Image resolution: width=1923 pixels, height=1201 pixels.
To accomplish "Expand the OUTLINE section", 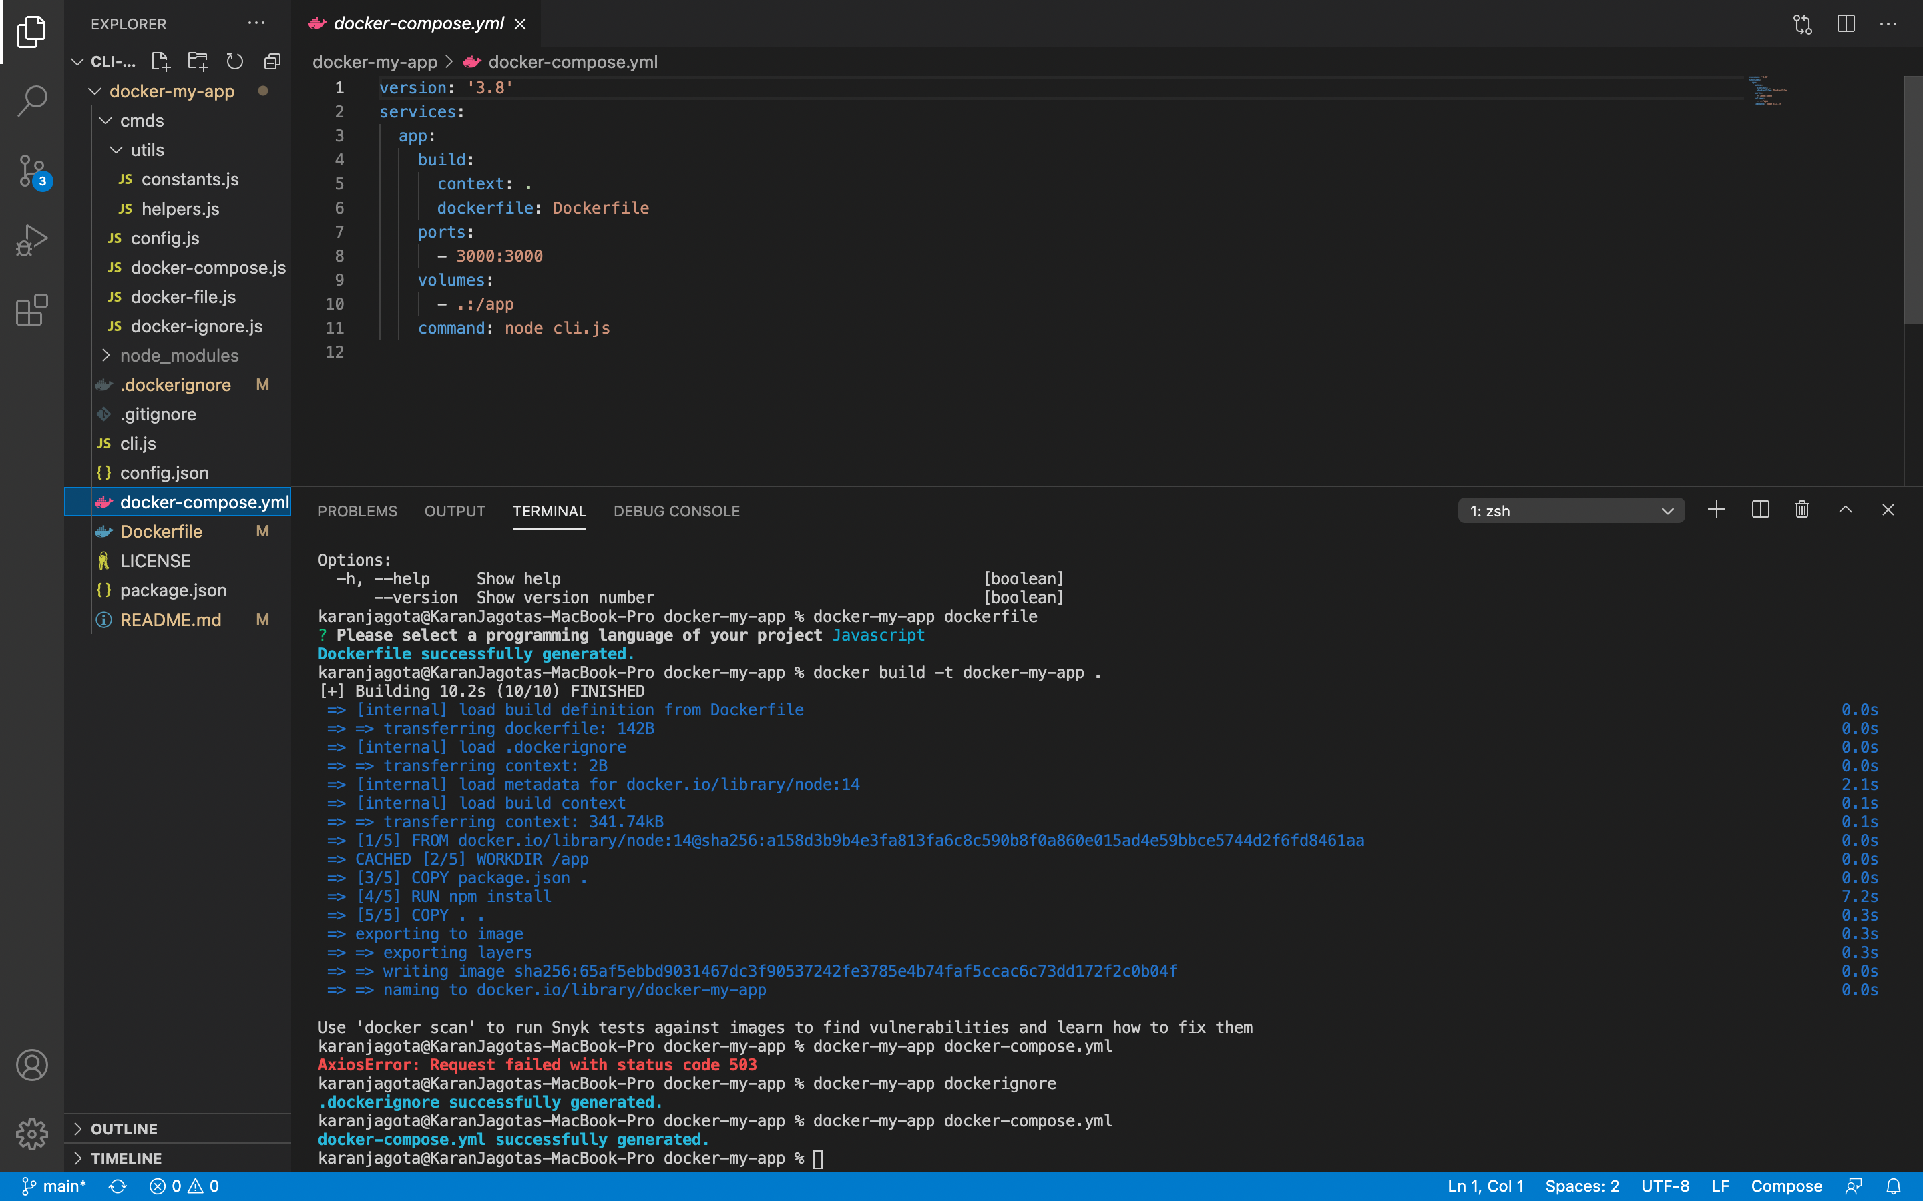I will [x=124, y=1129].
